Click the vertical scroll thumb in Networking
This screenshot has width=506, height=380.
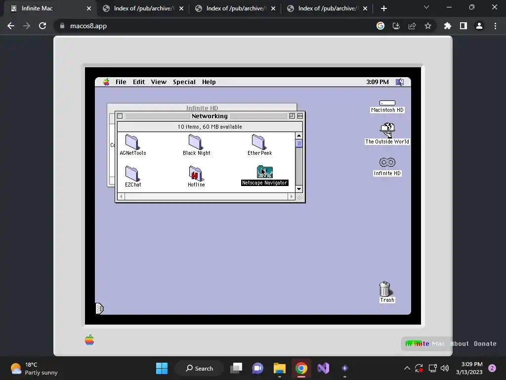[299, 143]
